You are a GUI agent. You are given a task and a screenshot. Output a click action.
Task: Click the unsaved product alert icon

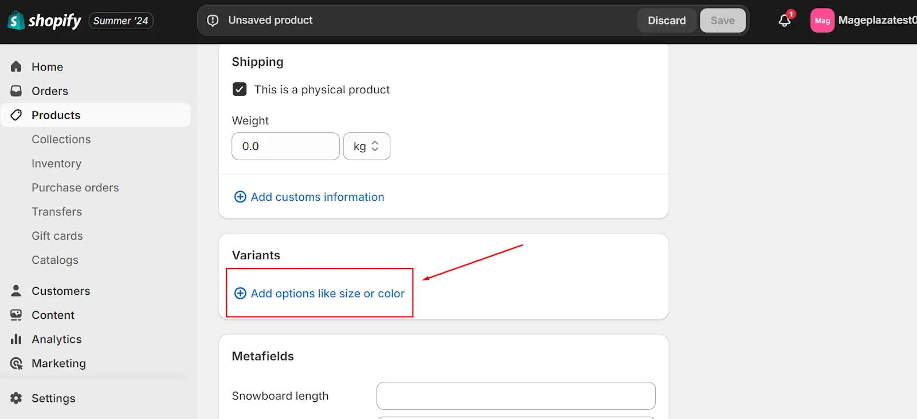213,21
